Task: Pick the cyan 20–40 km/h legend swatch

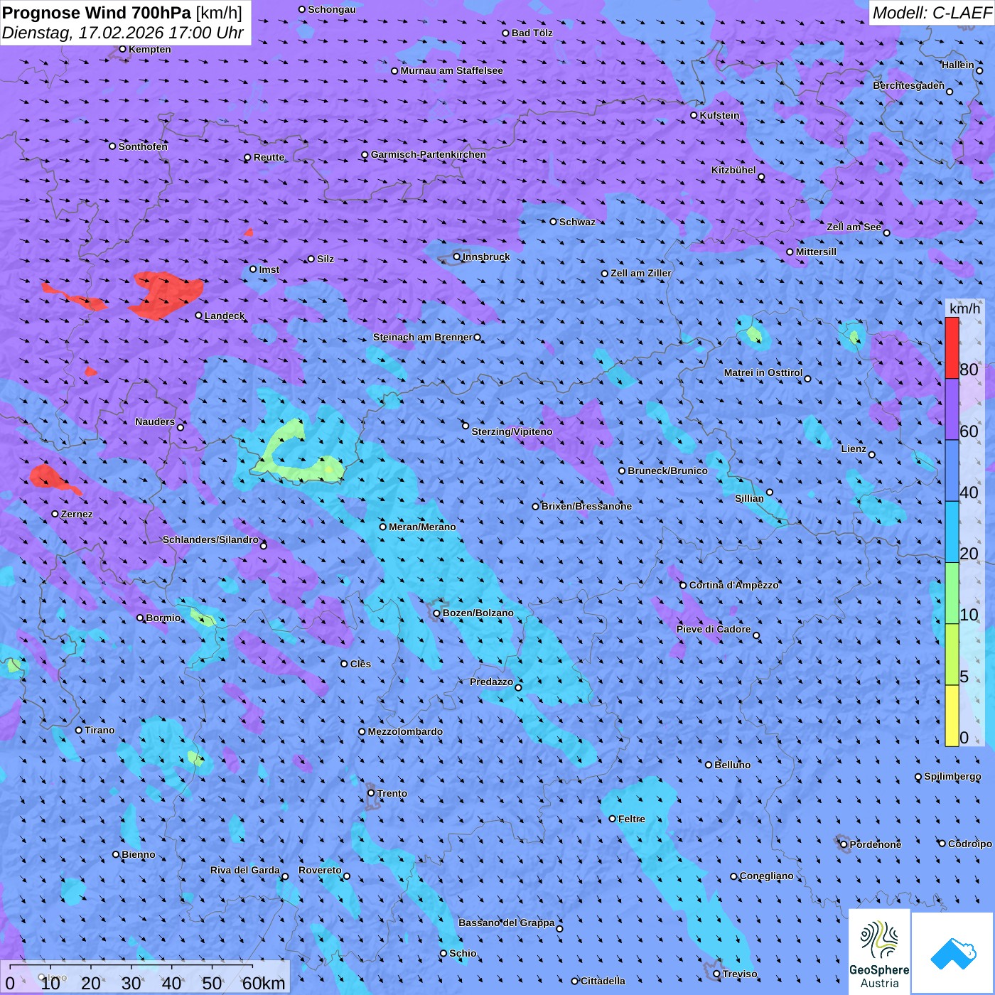Action: click(952, 532)
